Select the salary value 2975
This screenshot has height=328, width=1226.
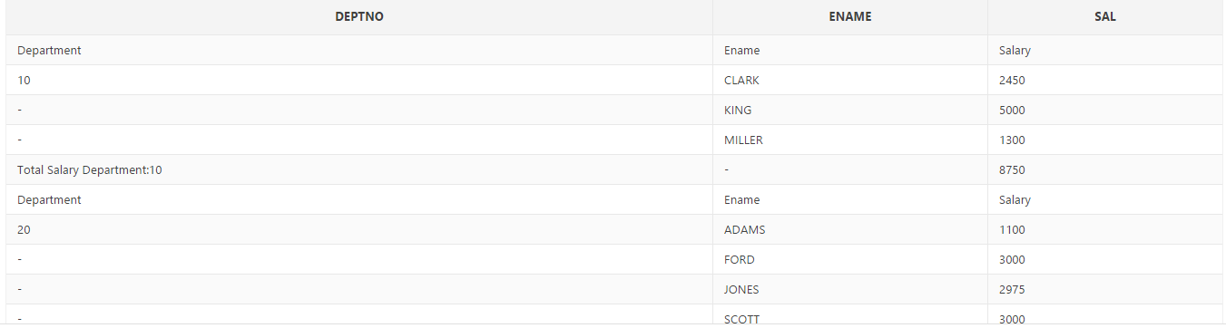point(1104,289)
